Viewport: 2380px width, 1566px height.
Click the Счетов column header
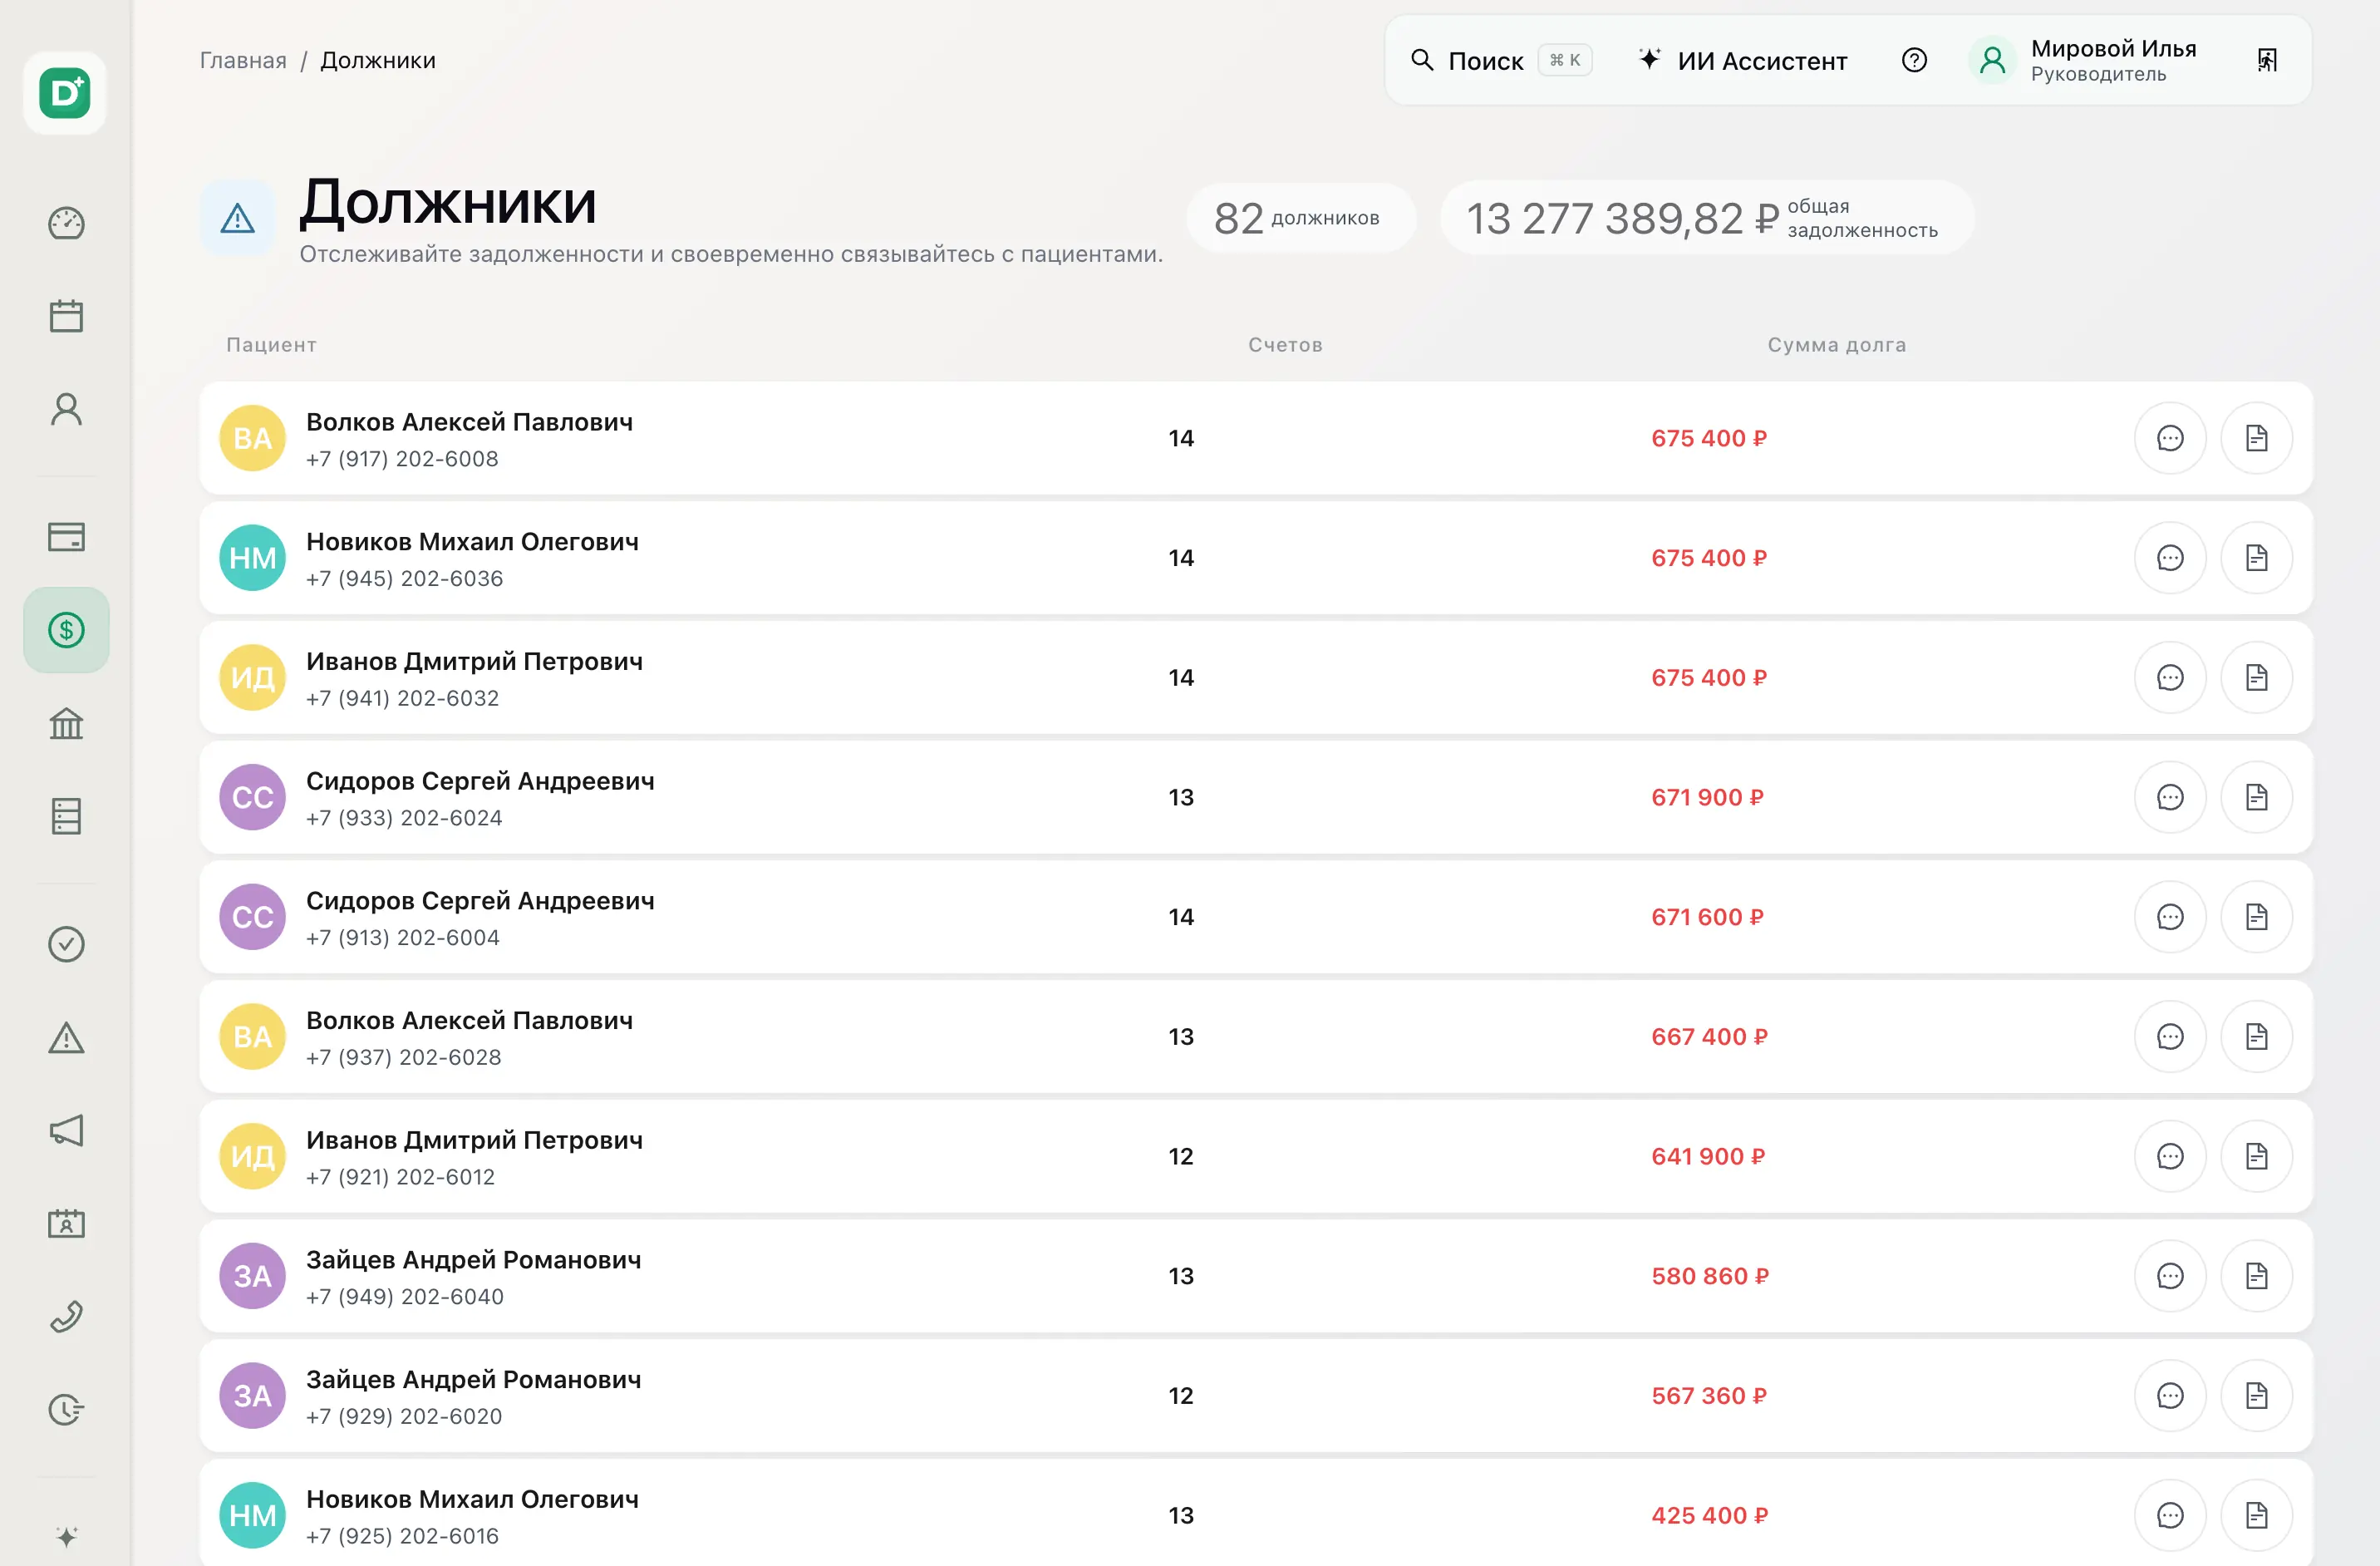[x=1285, y=345]
